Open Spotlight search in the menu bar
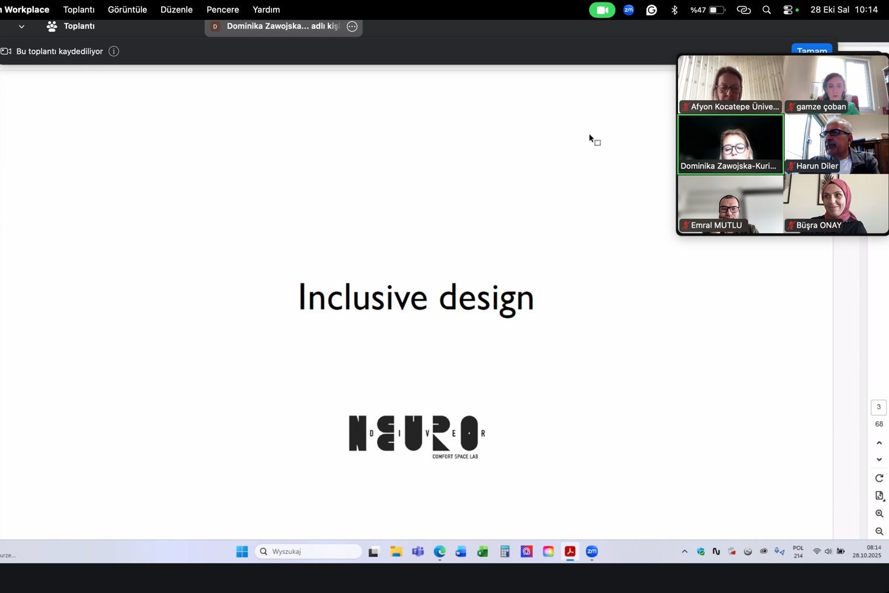 (766, 10)
